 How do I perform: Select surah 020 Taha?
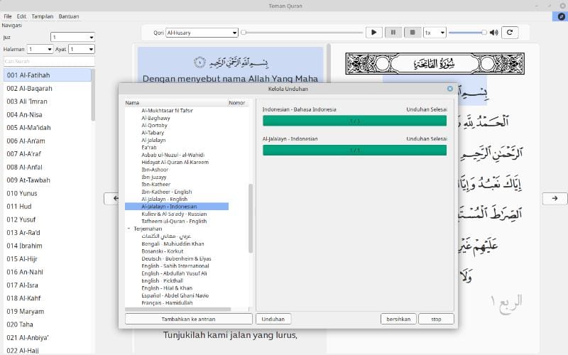click(x=48, y=324)
